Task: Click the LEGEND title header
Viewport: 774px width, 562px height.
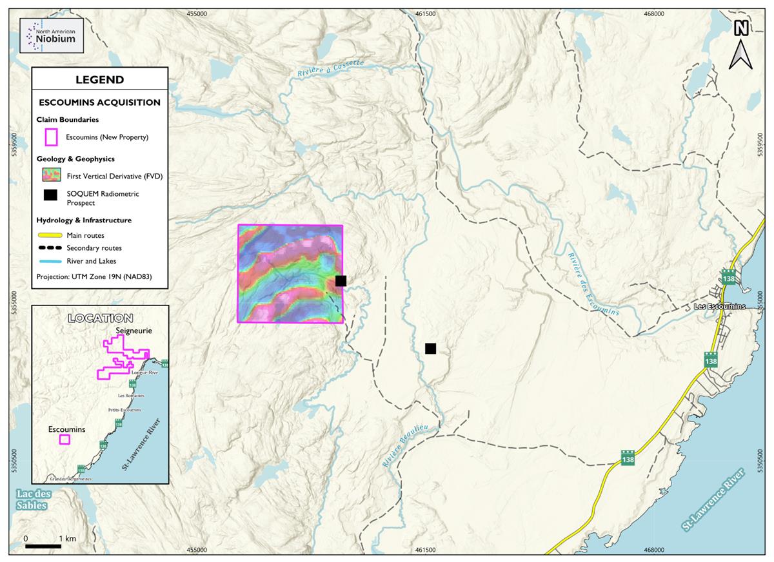Action: point(99,80)
